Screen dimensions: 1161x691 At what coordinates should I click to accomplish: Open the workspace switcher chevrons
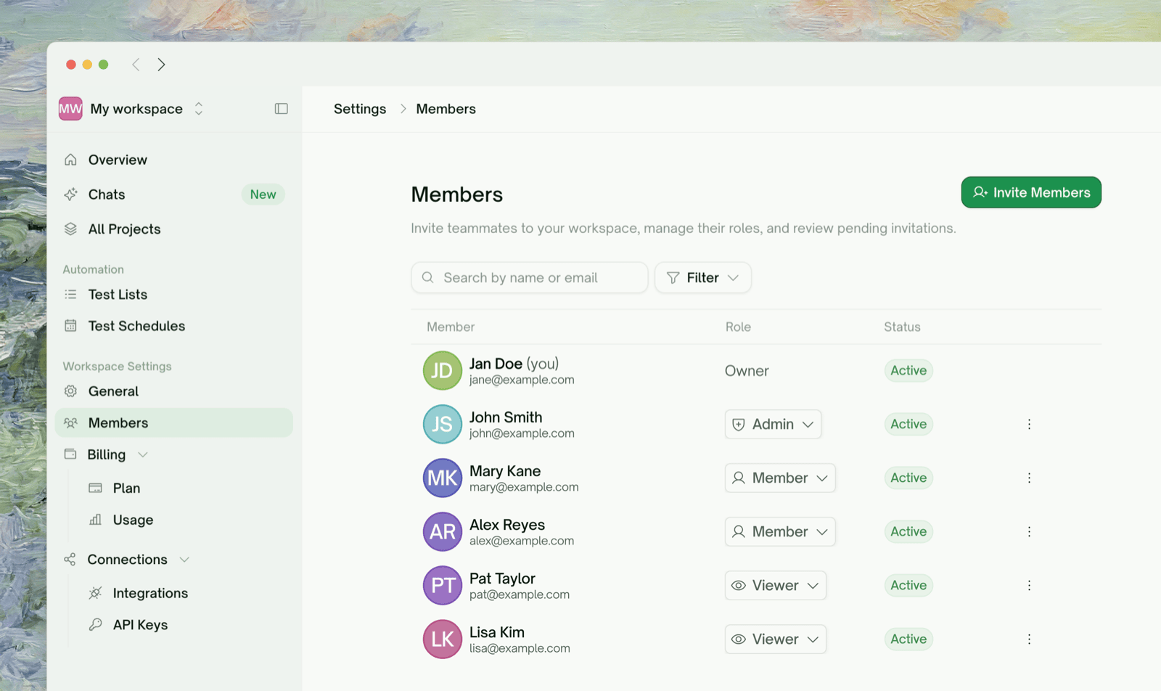(199, 109)
